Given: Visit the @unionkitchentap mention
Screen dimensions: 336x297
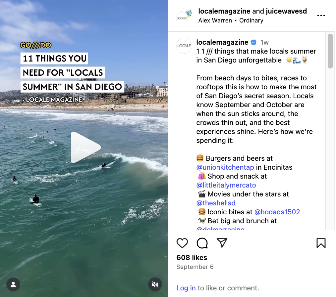Looking at the screenshot, I should tap(225, 167).
